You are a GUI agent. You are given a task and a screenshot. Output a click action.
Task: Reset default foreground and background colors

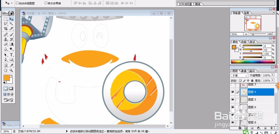5,83
